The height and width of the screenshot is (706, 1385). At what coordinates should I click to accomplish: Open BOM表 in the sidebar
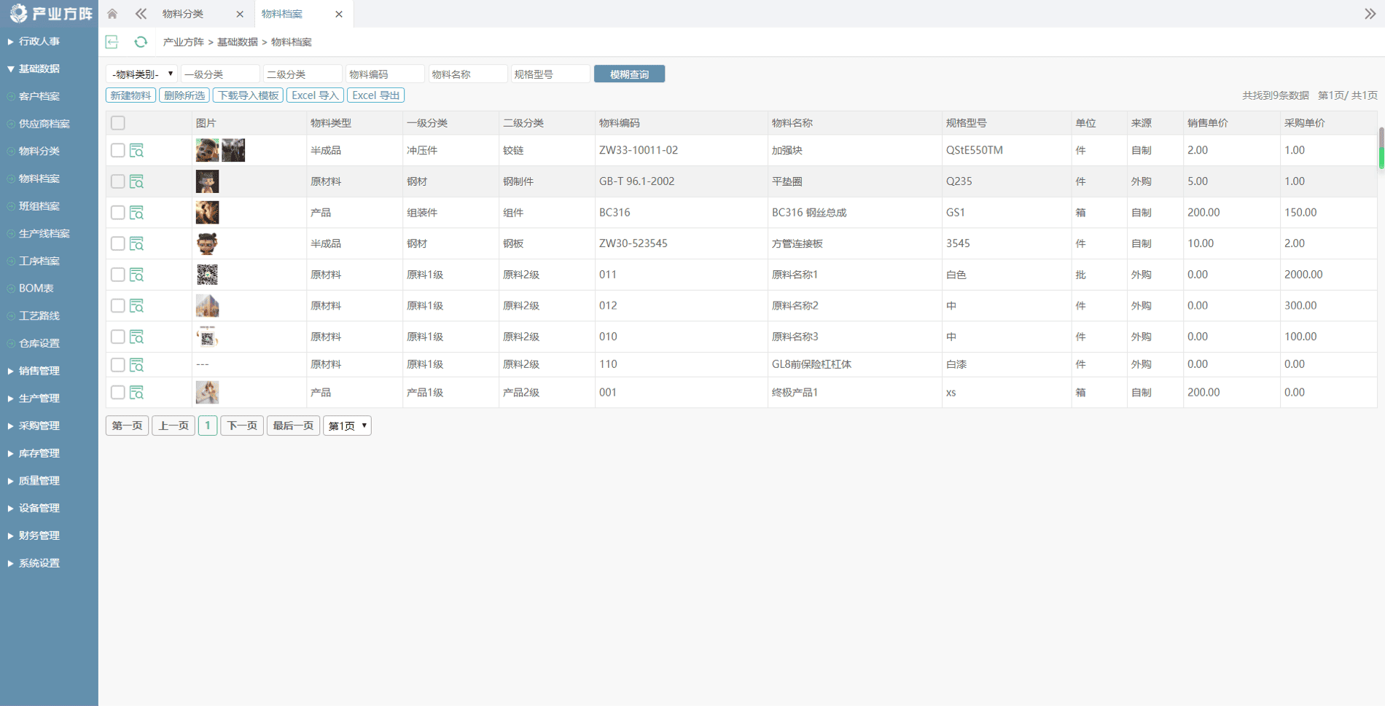pyautogui.click(x=36, y=289)
